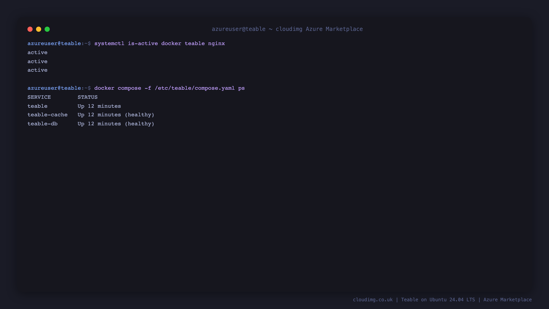The width and height of the screenshot is (549, 309).
Task: Click the second 'active' output line
Action: point(38,61)
